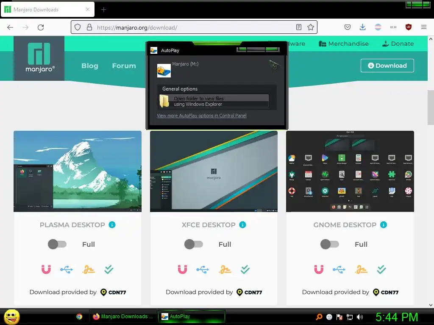Click the GNOME card CDN77 logo

pyautogui.click(x=386, y=292)
